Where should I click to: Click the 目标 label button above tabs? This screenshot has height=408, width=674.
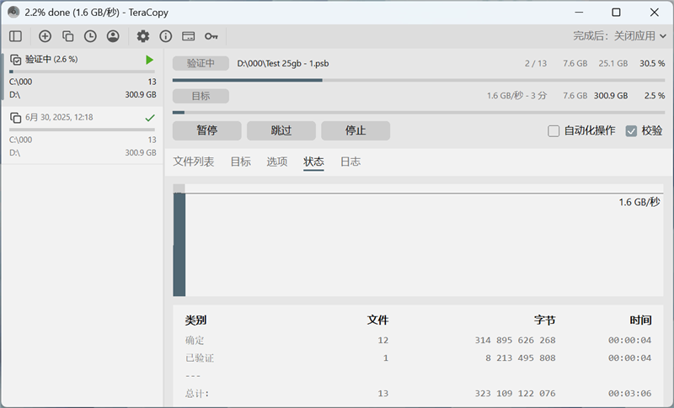coord(201,96)
